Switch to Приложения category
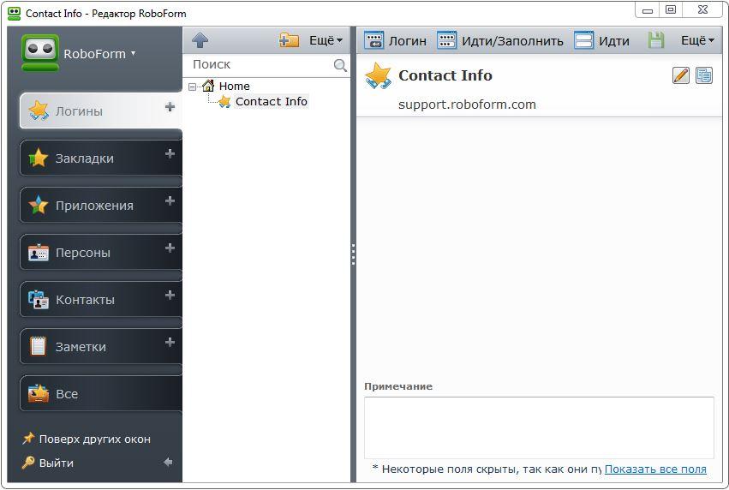The height and width of the screenshot is (490, 729). [x=101, y=205]
